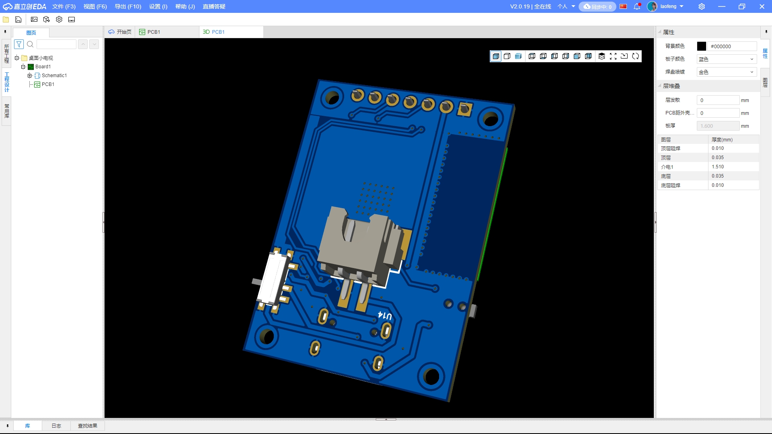Screen dimensions: 772x434
Task: Open the 直播答疑 menu item
Action: click(214, 6)
